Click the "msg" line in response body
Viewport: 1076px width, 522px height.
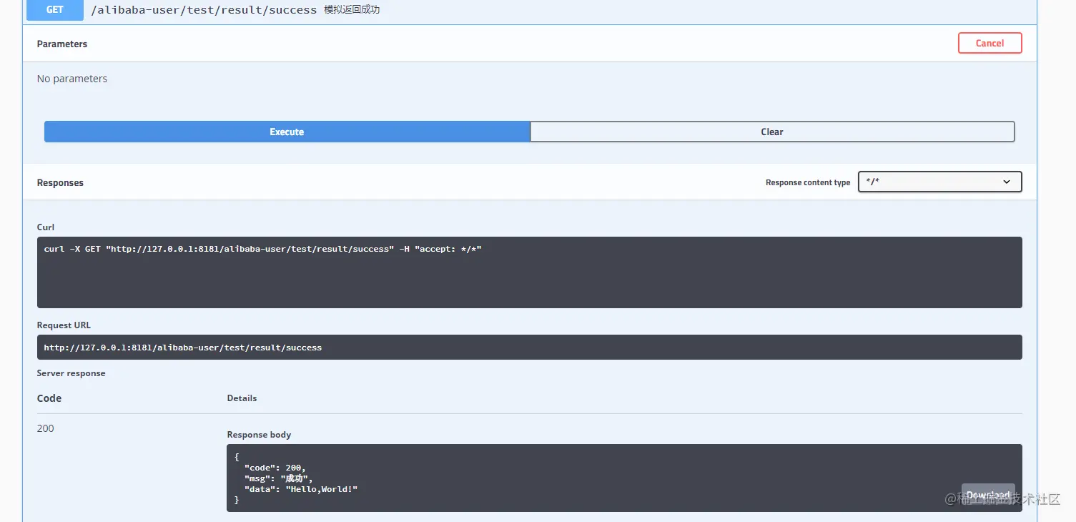point(278,478)
